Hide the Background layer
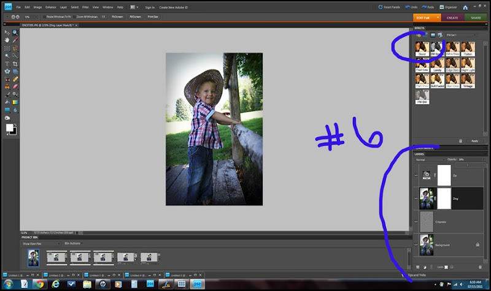The image size is (491, 291). (x=417, y=245)
